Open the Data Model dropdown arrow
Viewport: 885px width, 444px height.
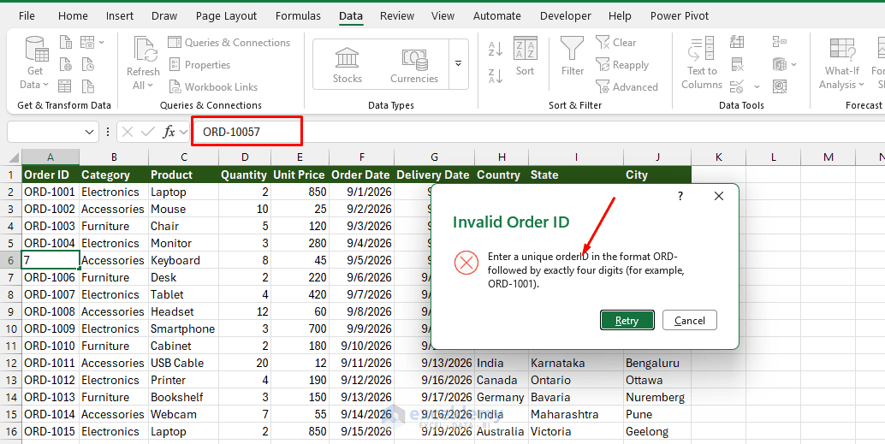tap(794, 64)
